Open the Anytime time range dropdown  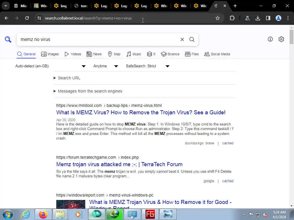click(x=106, y=66)
